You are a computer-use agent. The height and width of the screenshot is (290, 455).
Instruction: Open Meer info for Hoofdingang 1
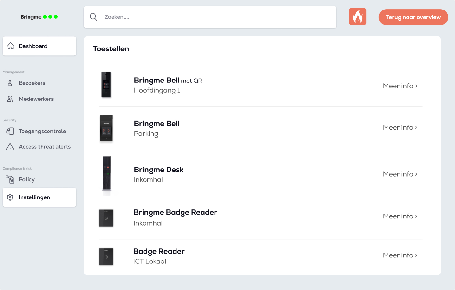tap(400, 86)
